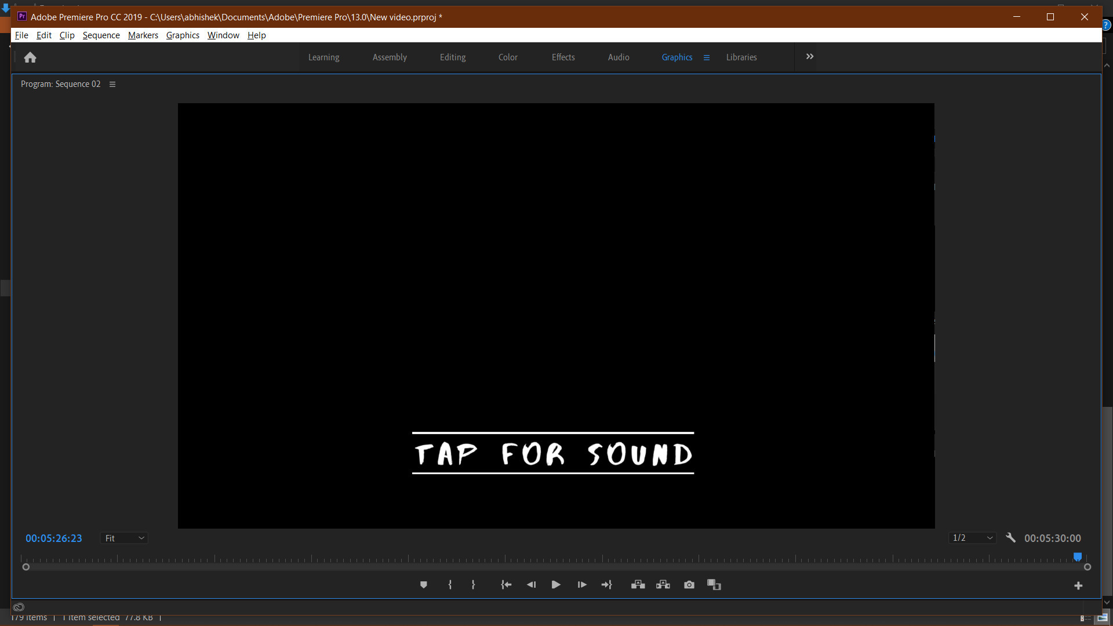Click the Lift icon in transport controls

(637, 585)
